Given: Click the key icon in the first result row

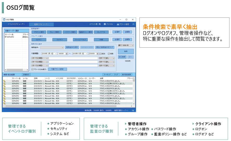Looking at the screenshot, I should [4, 81].
